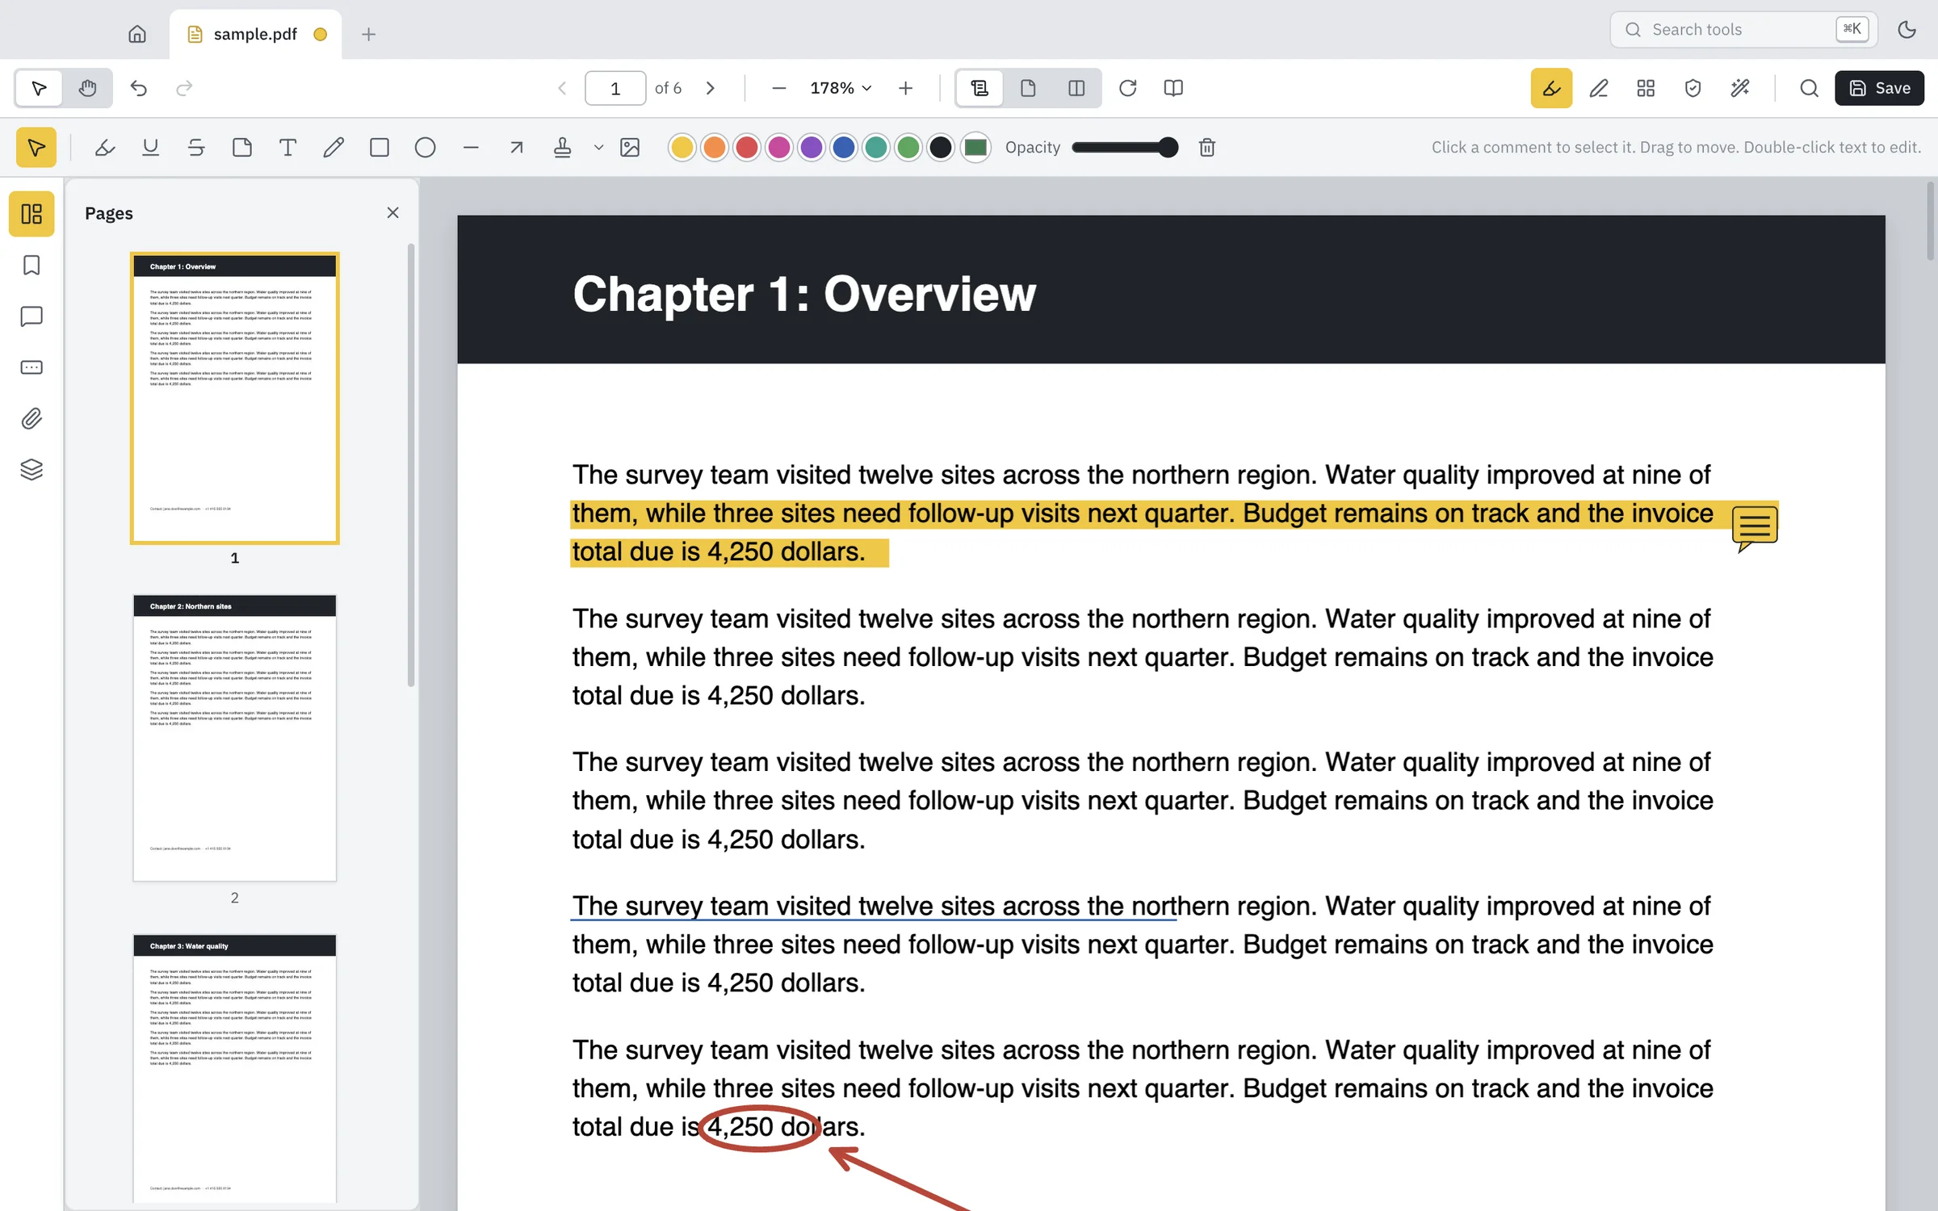The height and width of the screenshot is (1211, 1938).
Task: Select the rectangle shape tool
Action: pos(380,148)
